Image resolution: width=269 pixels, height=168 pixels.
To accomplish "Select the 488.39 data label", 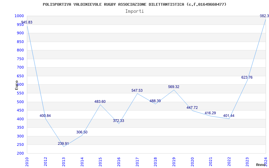I will pyautogui.click(x=155, y=101).
